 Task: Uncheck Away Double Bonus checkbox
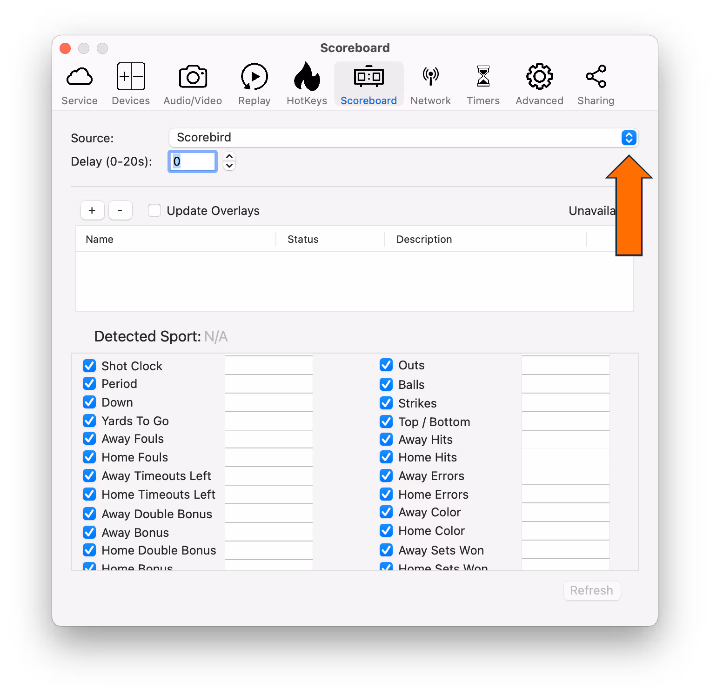click(89, 514)
